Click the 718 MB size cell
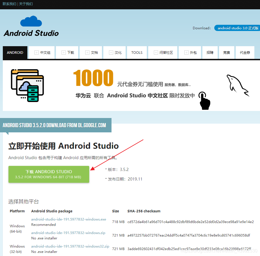The width and height of the screenshot is (260, 256). (118, 222)
